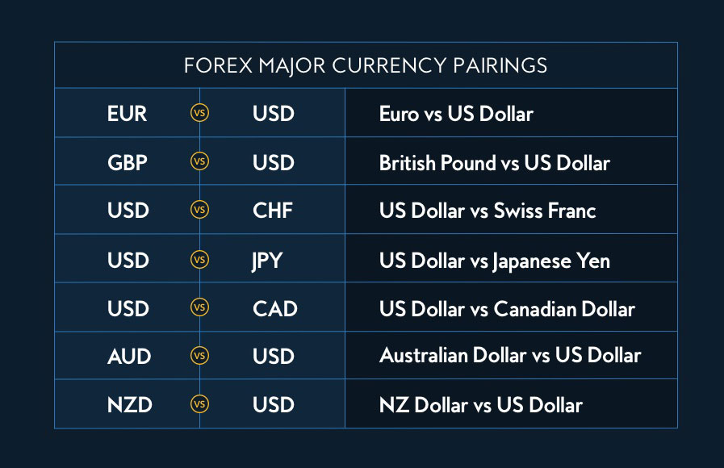This screenshot has height=468, width=724.
Task: Click the AUD currency code
Action: [129, 357]
